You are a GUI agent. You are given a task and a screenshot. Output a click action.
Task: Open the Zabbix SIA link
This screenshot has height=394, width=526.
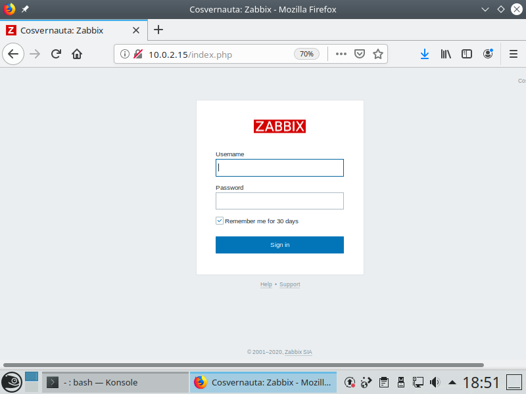point(299,352)
